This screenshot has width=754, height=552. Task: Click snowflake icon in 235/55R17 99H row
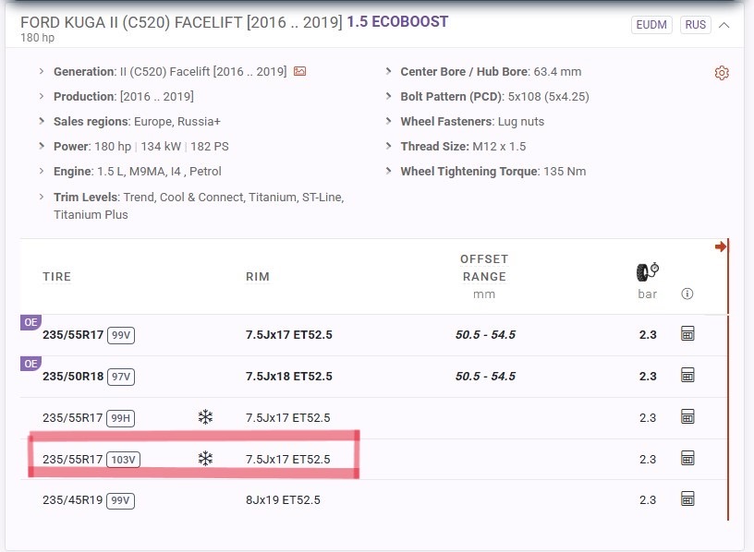[205, 417]
